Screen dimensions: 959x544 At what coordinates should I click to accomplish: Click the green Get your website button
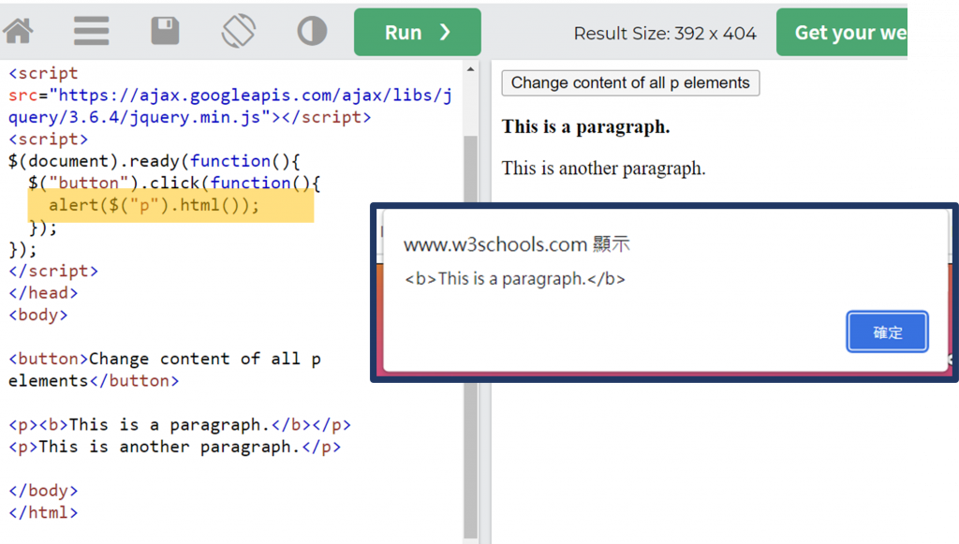842,32
